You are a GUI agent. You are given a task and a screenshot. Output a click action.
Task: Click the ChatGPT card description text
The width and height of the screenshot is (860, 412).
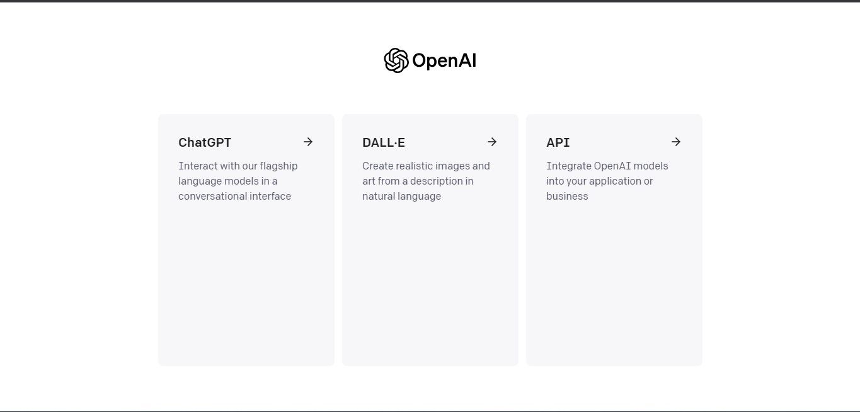[238, 181]
